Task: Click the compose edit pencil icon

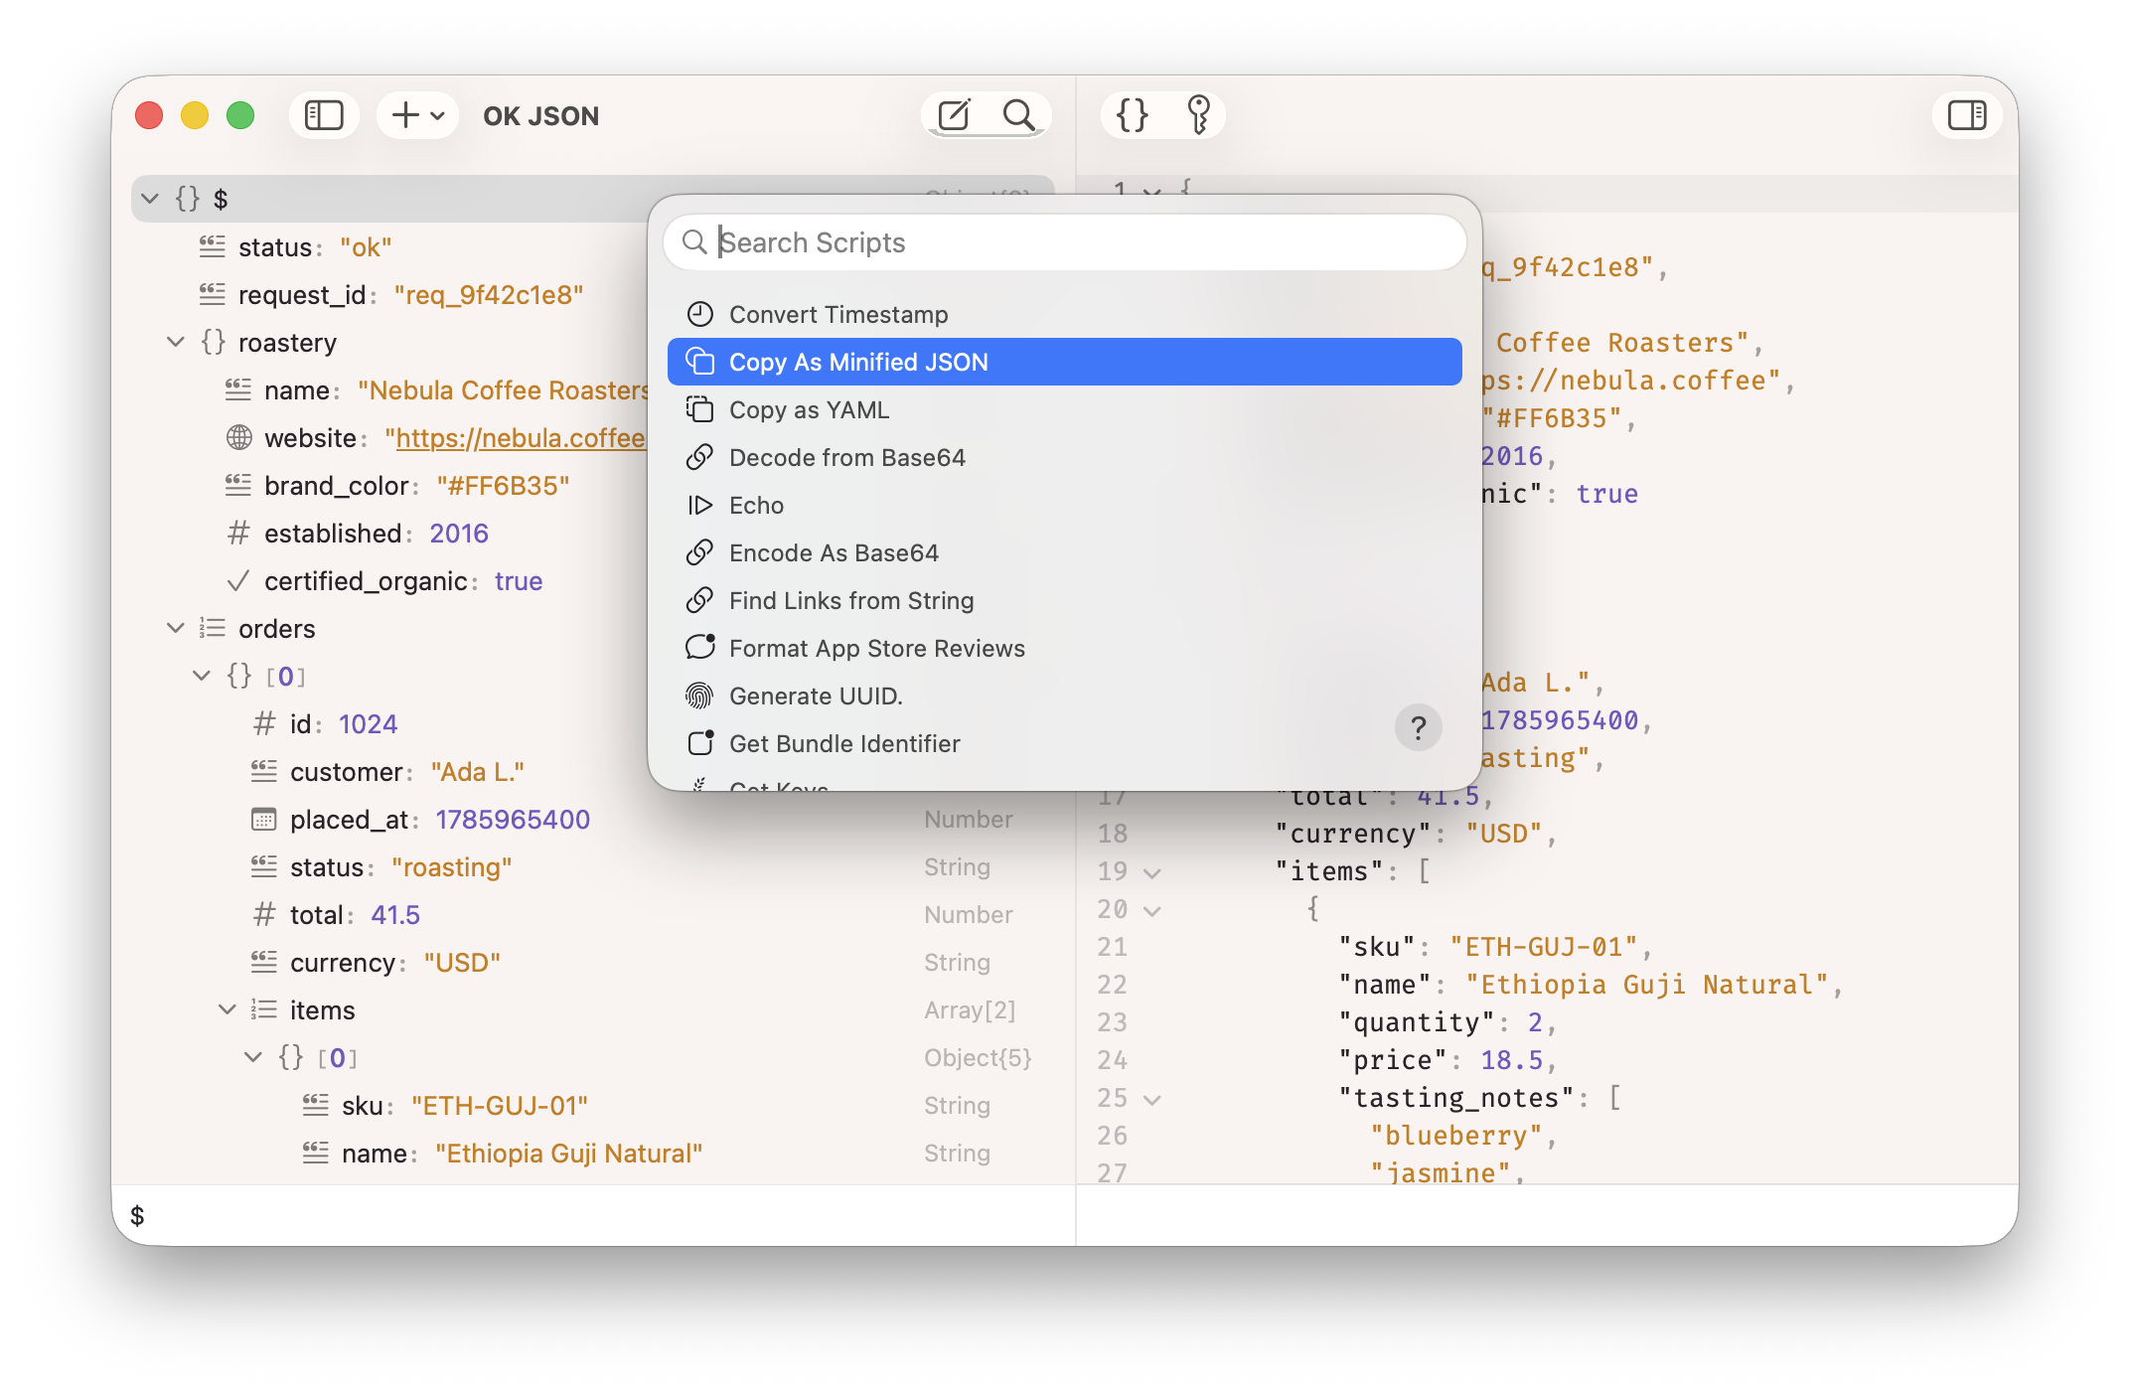Action: click(954, 115)
